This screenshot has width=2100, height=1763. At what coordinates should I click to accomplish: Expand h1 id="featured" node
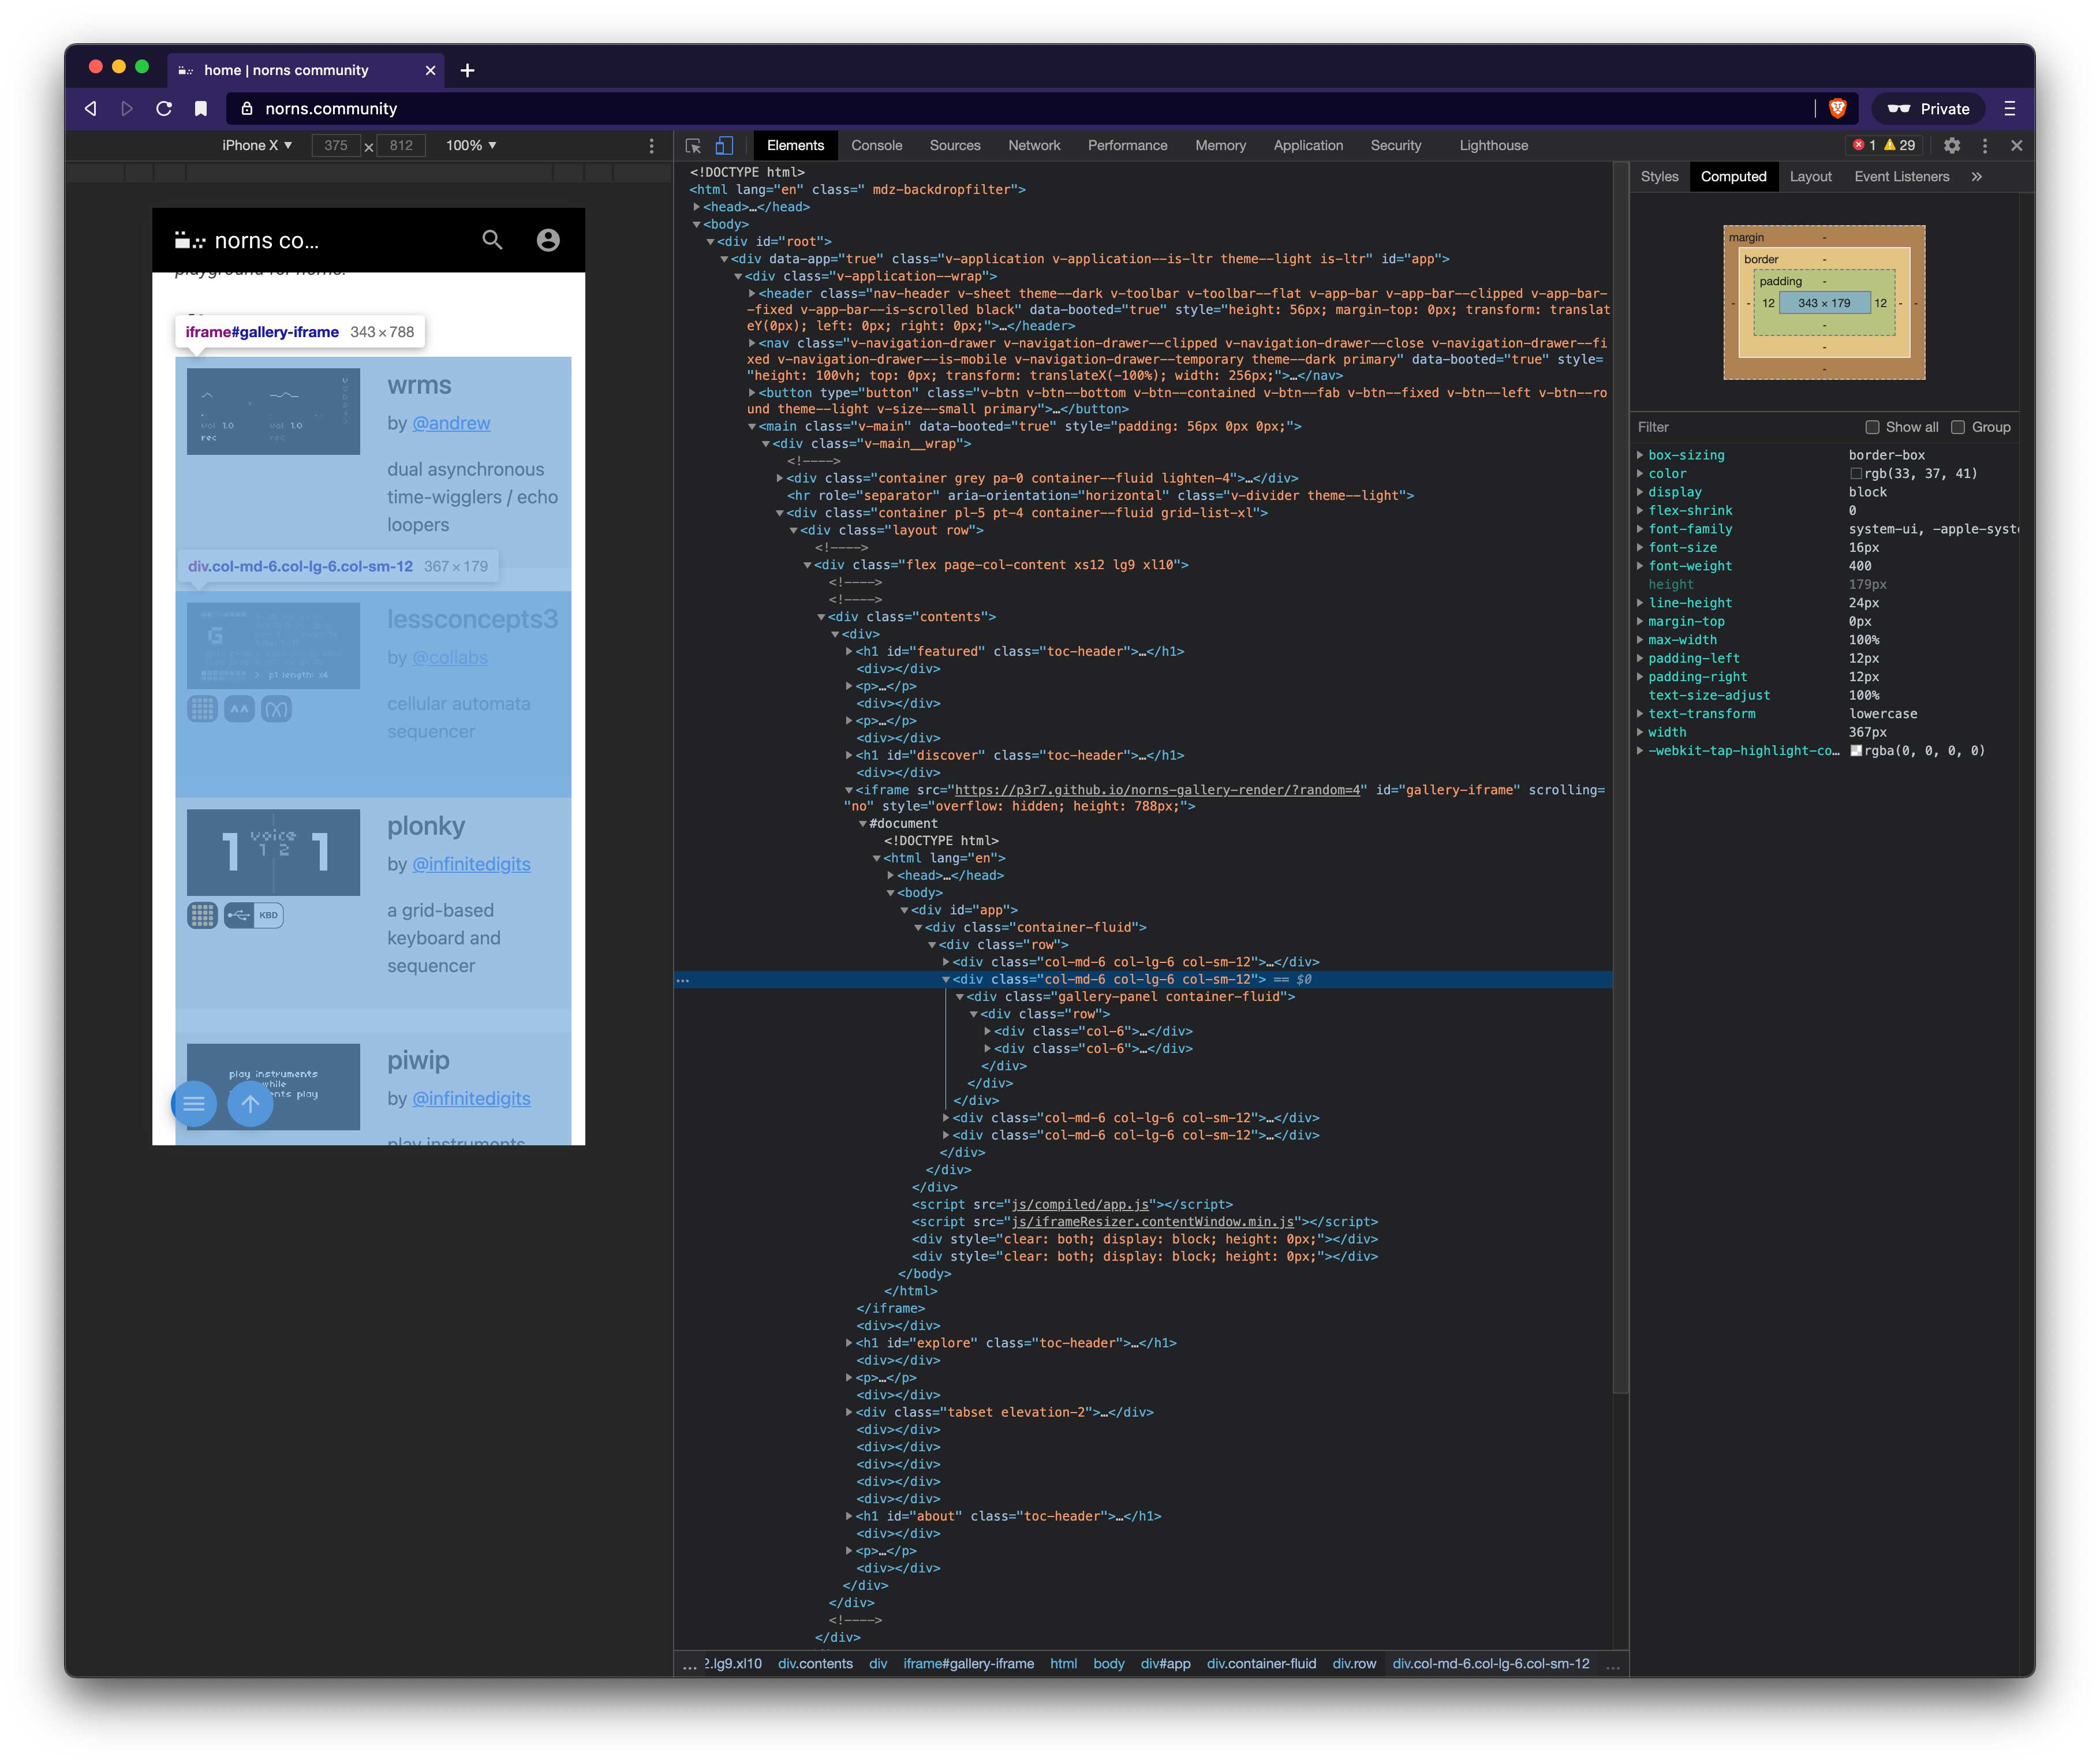click(x=849, y=651)
